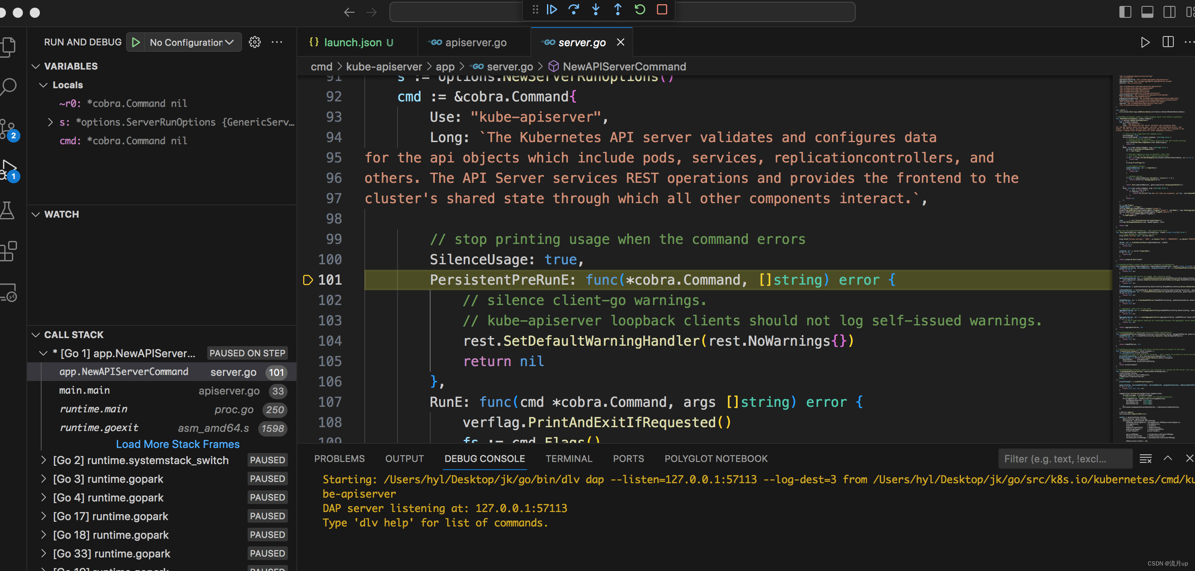Viewport: 1195px width, 571px height.
Task: Click the debug Continue button
Action: (x=552, y=10)
